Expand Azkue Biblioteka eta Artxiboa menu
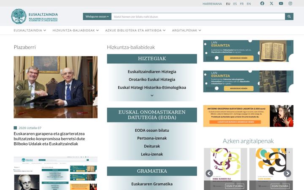The height and width of the screenshot is (190, 304). coord(136,30)
